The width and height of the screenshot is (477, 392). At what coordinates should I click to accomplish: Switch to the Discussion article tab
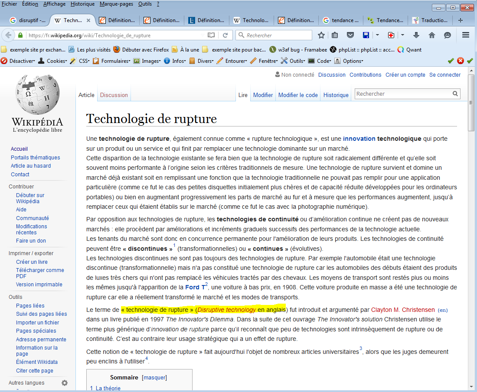(114, 95)
